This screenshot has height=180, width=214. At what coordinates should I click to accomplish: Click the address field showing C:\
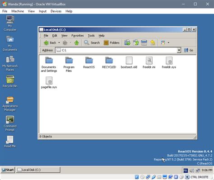(x=116, y=50)
